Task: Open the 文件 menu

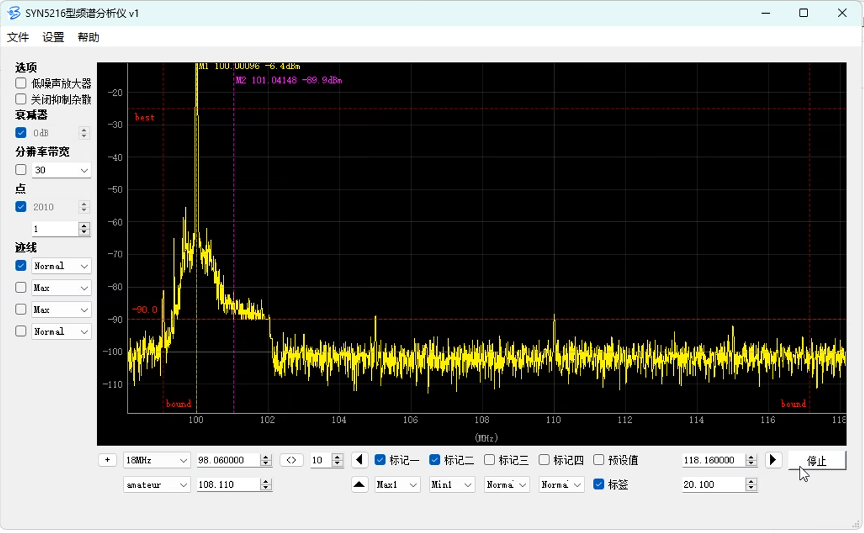Action: coord(18,37)
